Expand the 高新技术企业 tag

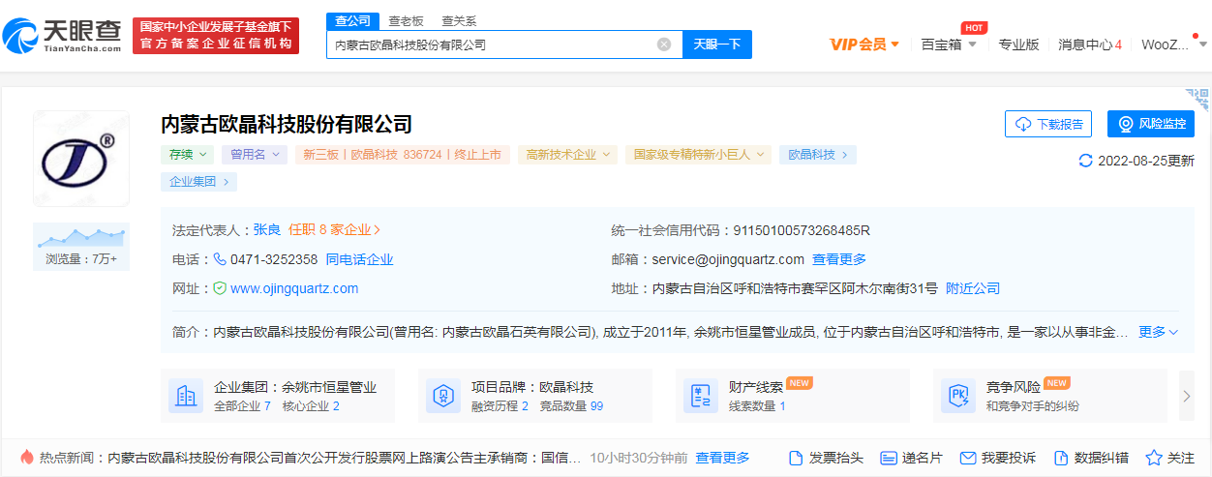tap(568, 154)
